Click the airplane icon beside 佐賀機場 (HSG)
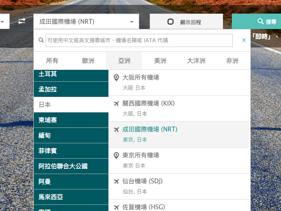Viewport: 281px width, 211px height. click(116, 207)
